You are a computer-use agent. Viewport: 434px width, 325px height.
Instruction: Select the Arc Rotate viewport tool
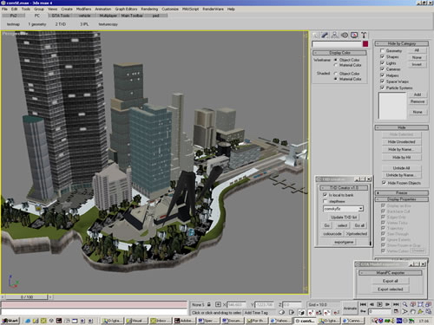tap(421, 312)
